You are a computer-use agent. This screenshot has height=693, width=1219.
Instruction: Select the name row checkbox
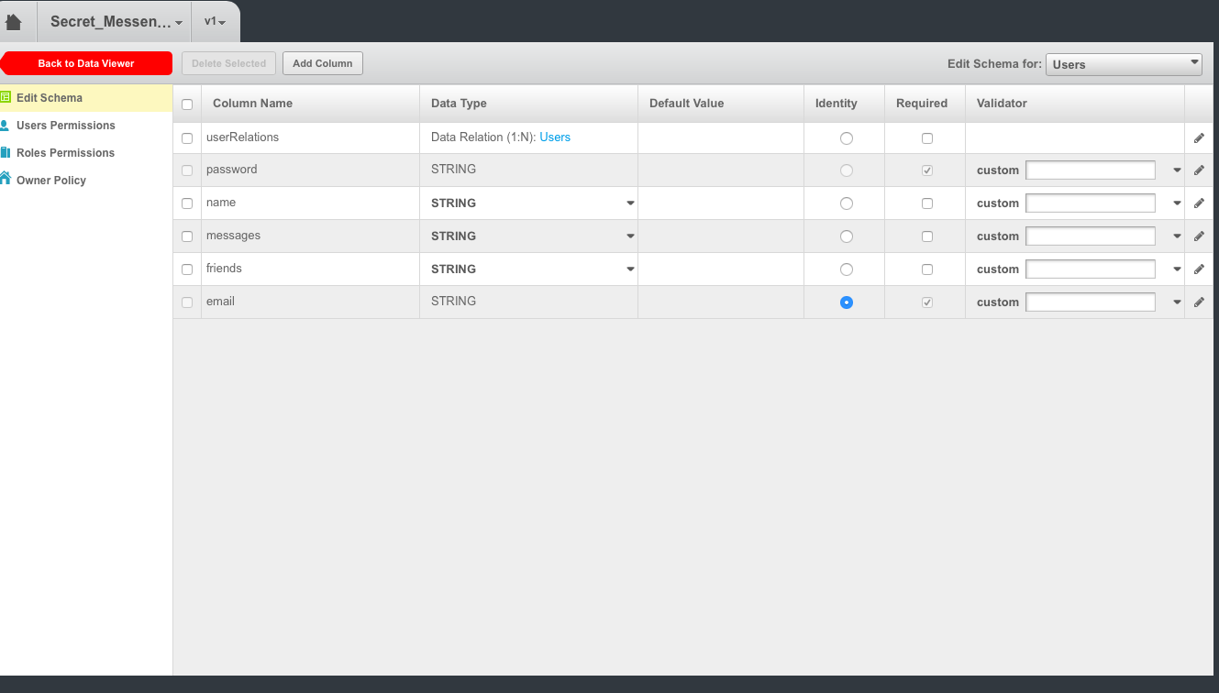187,203
